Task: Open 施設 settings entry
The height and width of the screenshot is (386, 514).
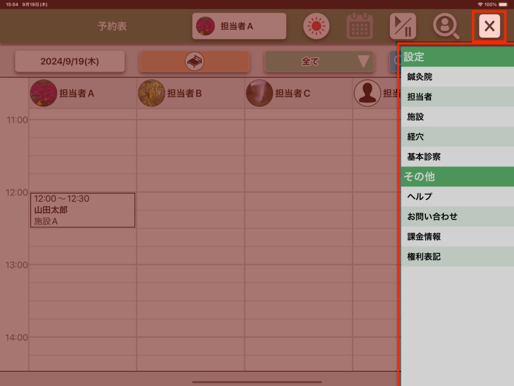Action: (457, 117)
